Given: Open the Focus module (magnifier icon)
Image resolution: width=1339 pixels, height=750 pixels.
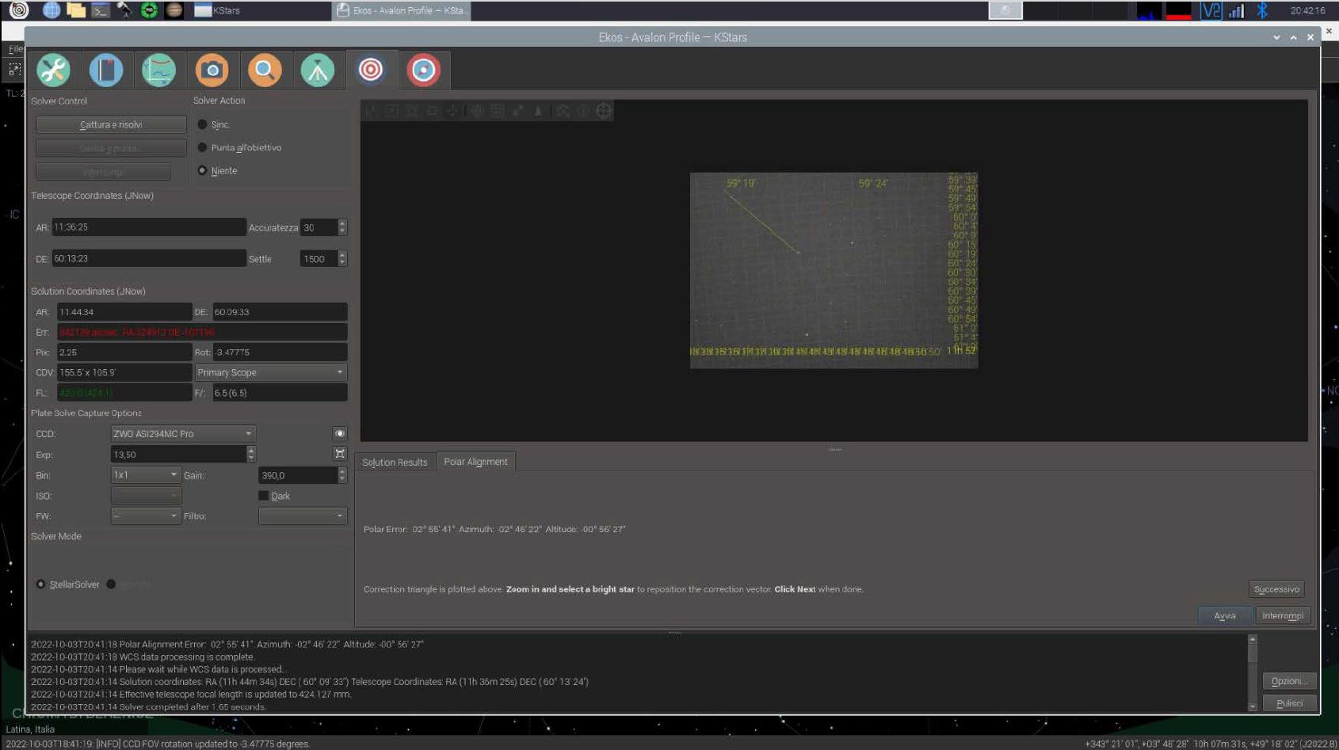Looking at the screenshot, I should (265, 70).
